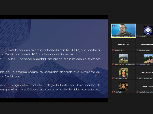This screenshot has height=114, width=153.
Task: Click muted mic icon beside Claudia Tenorio
Action: coord(137,92)
